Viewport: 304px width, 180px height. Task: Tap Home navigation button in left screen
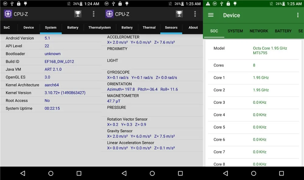(x=51, y=173)
